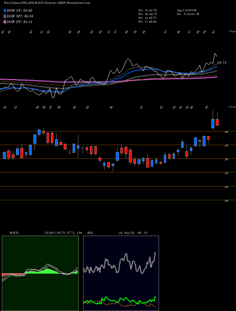Viewport: 236px width, 311px height.
Task: Click the 36 price axis label
Action: pyautogui.click(x=226, y=159)
